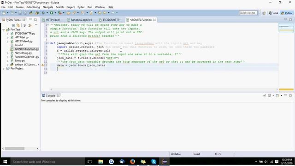Click the Windows search box in taskbar

[47, 162]
